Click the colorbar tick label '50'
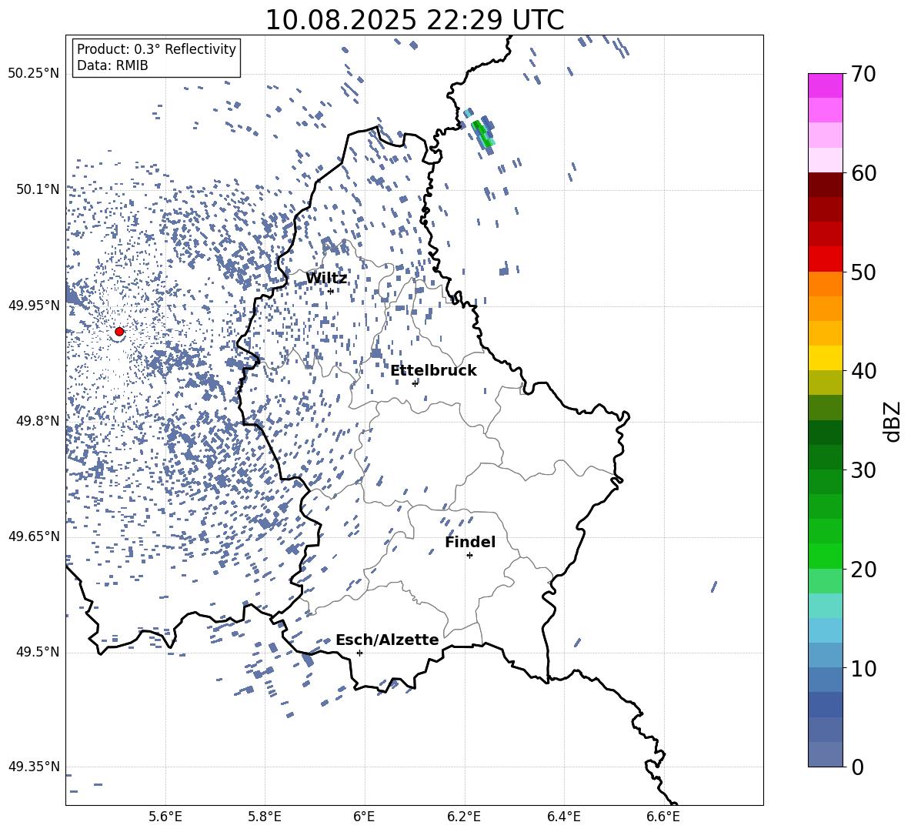This screenshot has height=832, width=911. pyautogui.click(x=863, y=272)
